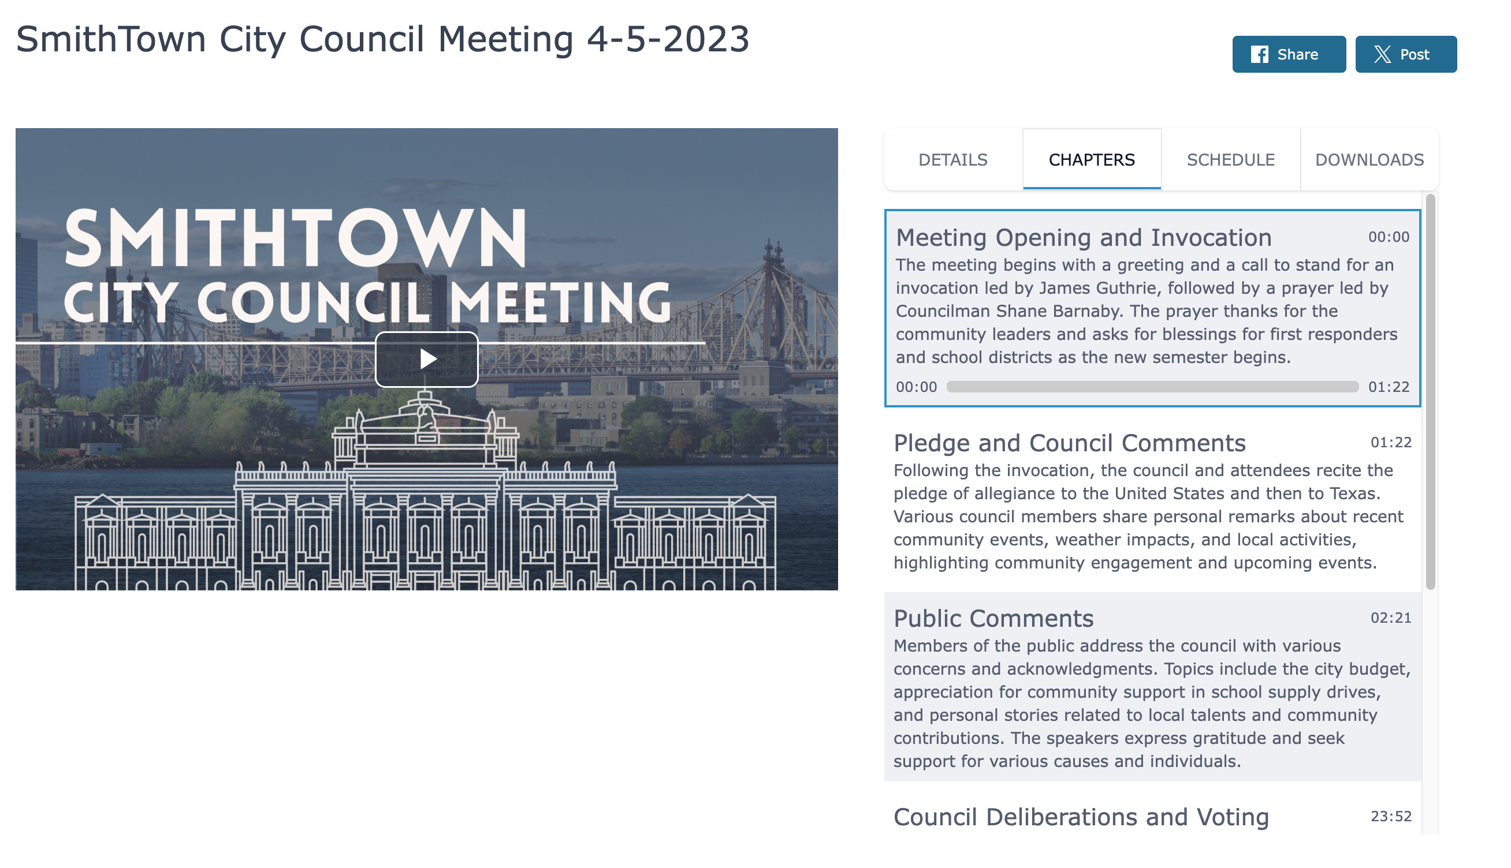Viewport: 1511px width, 868px height.
Task: Click the 23:52 Council Deliberations timestamp
Action: (1390, 816)
